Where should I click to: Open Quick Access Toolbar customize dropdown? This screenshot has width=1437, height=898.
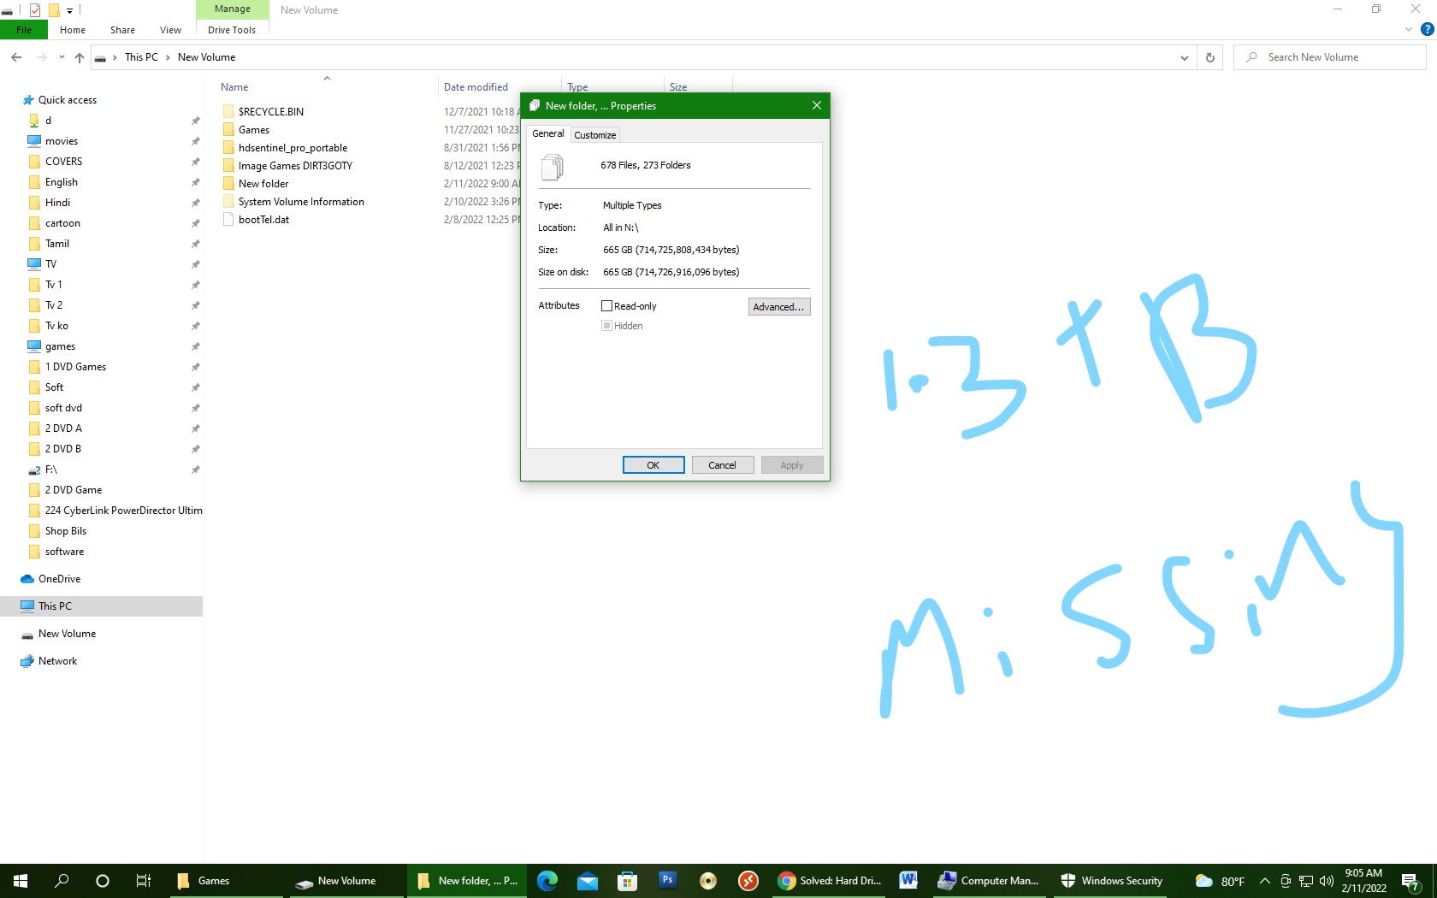(70, 10)
